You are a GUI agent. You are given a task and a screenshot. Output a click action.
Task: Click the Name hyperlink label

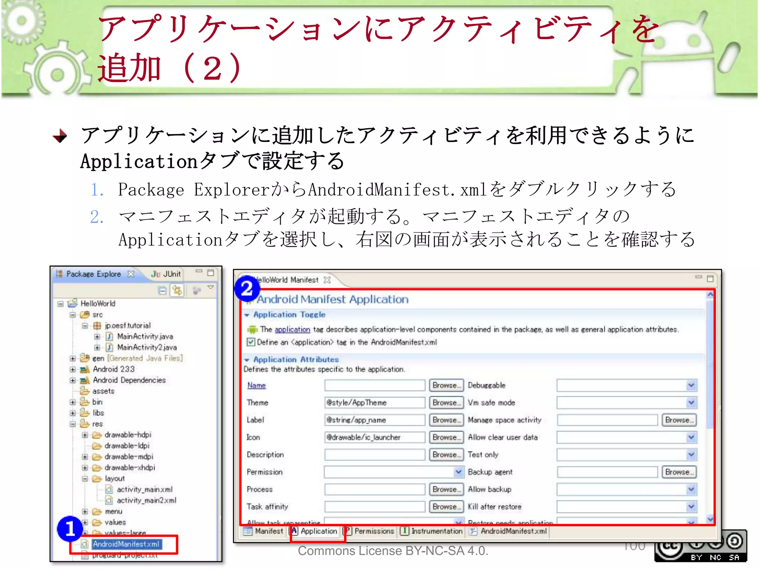[256, 386]
